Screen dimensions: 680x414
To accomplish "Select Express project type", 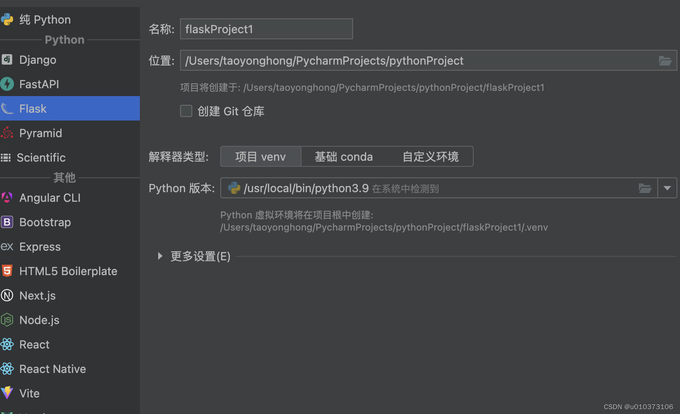I will click(70, 246).
